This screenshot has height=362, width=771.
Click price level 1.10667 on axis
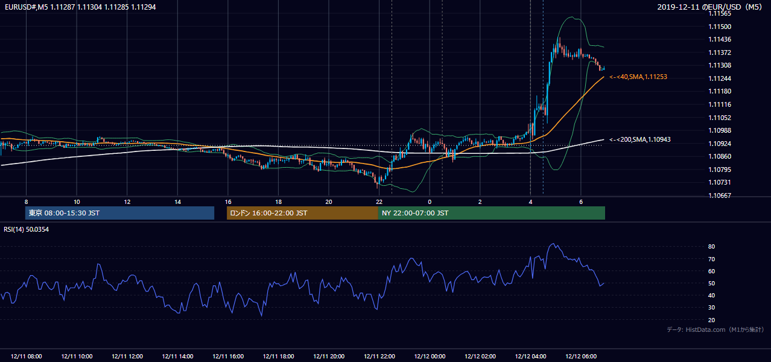720,195
